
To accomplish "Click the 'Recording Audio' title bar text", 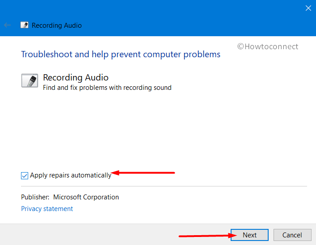I will point(57,25).
